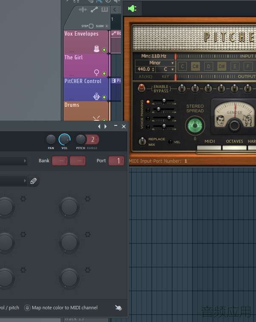Open gear settings of middle-right controller knob

(x=87, y=235)
